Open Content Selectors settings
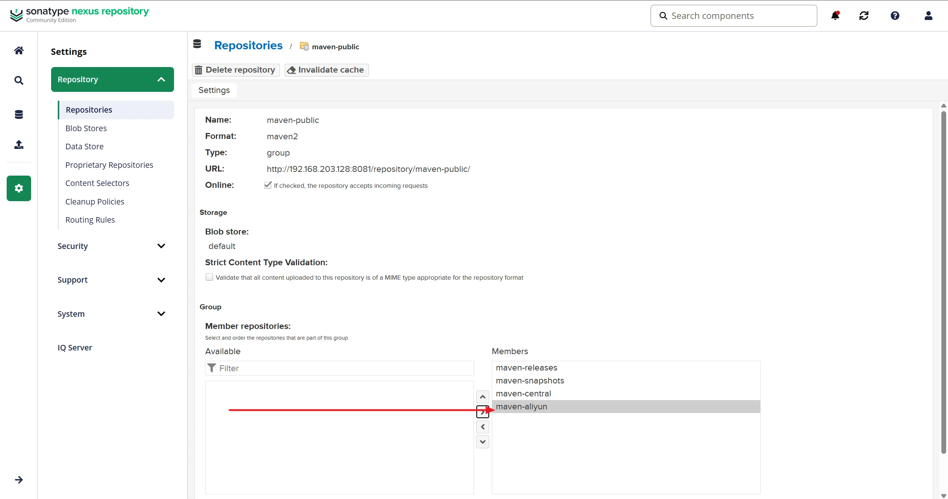This screenshot has width=948, height=499. [x=97, y=183]
